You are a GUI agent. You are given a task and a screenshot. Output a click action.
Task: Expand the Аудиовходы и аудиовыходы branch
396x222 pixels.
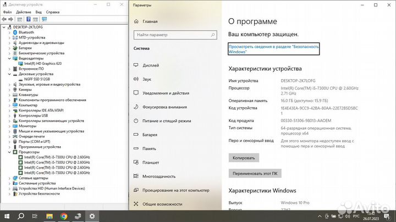[x=9, y=43]
